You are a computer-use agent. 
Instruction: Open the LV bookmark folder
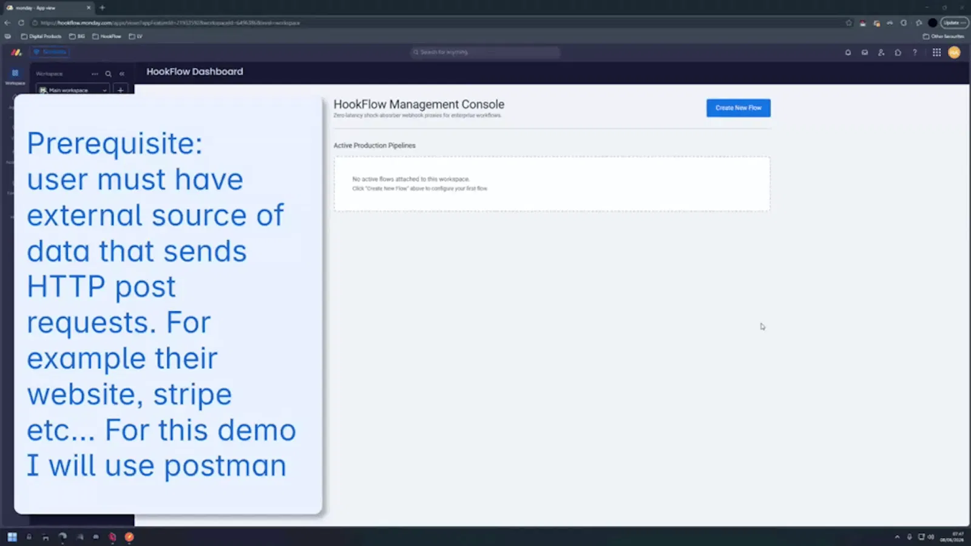(135, 36)
